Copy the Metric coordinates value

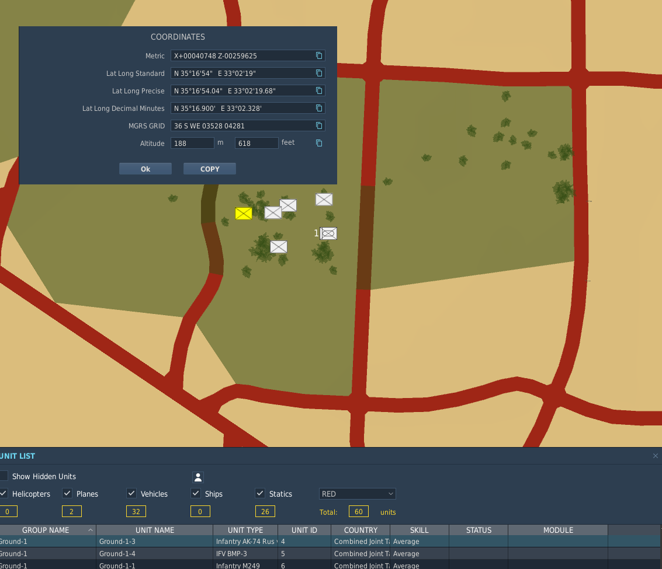(319, 55)
